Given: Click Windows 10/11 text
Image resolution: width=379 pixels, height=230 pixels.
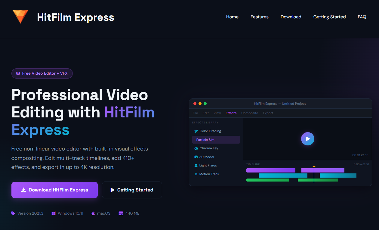Looking at the screenshot, I should [70, 213].
